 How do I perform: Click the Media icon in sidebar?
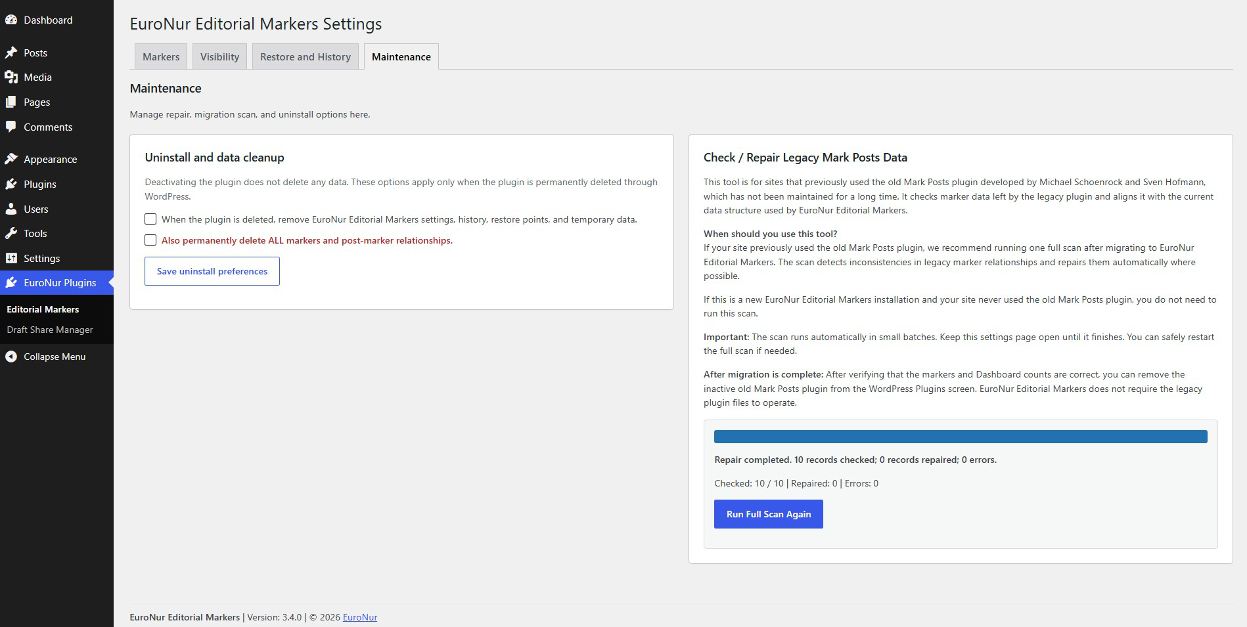click(x=11, y=77)
